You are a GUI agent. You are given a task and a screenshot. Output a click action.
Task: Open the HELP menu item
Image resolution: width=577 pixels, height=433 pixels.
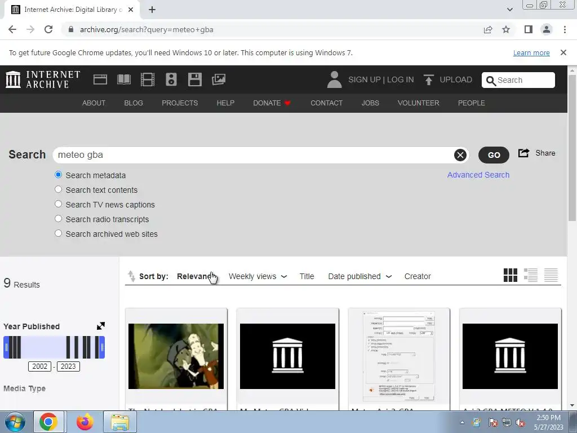tap(225, 103)
